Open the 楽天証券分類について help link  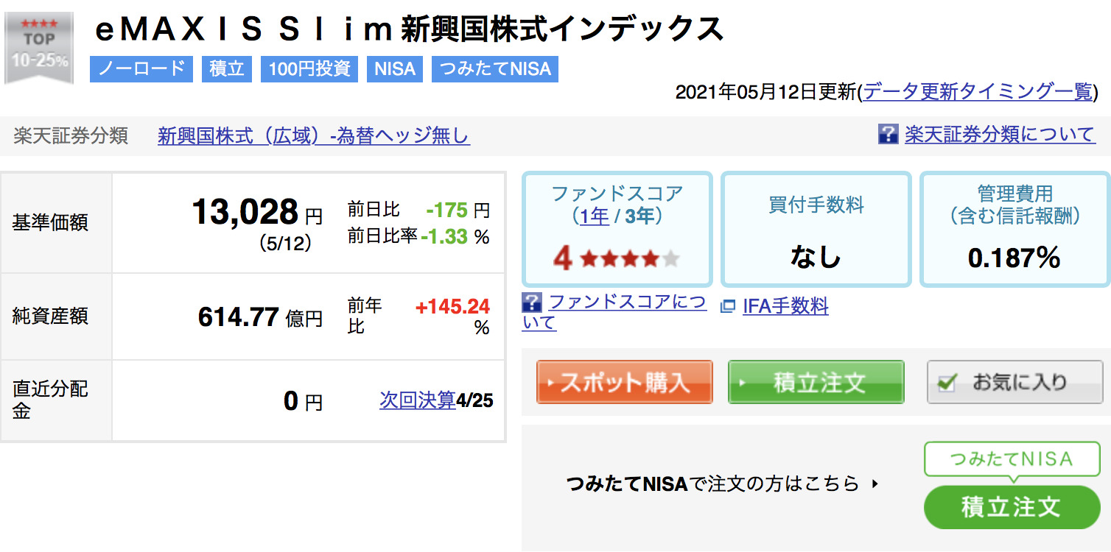(x=1000, y=134)
